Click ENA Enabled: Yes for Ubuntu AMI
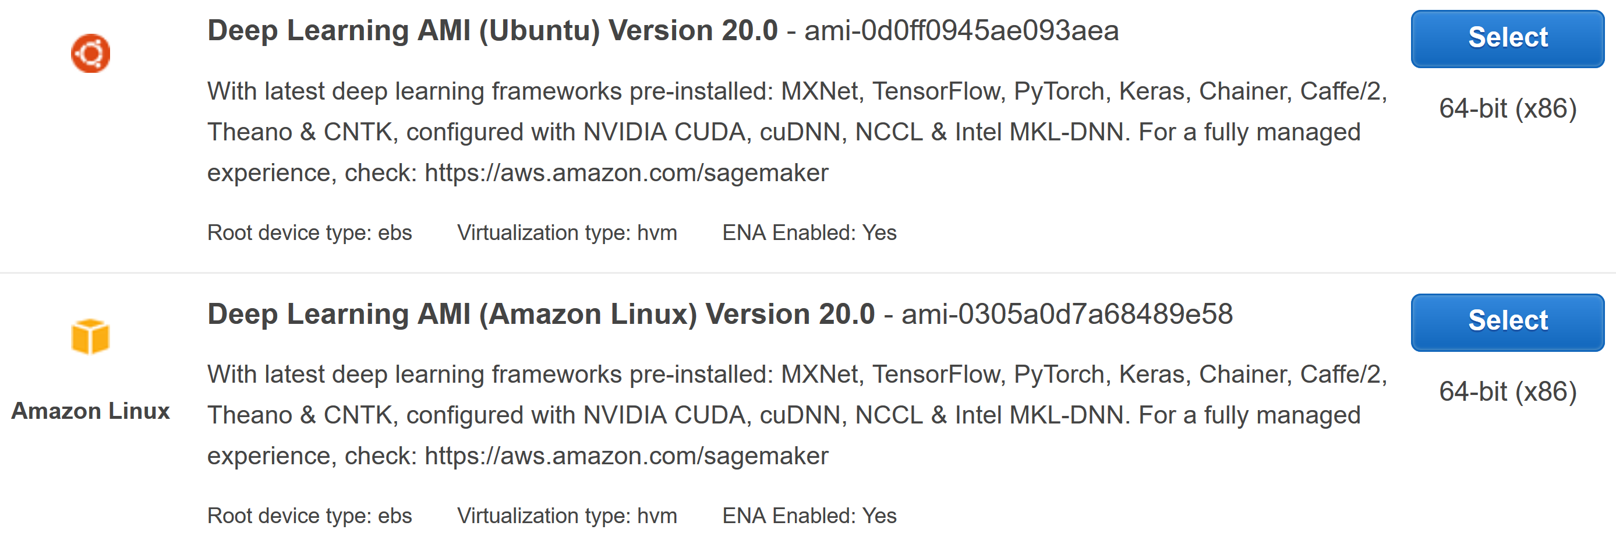 coord(809,232)
